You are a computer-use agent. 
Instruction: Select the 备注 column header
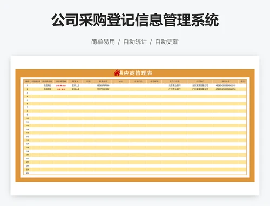coord(242,81)
